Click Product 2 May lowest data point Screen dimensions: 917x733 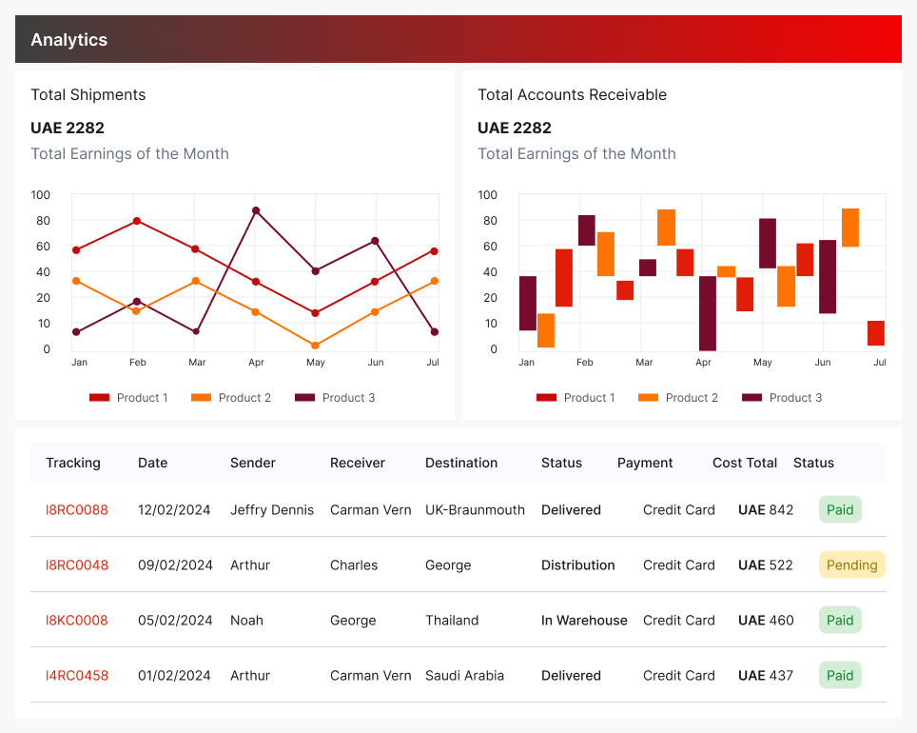click(x=315, y=346)
